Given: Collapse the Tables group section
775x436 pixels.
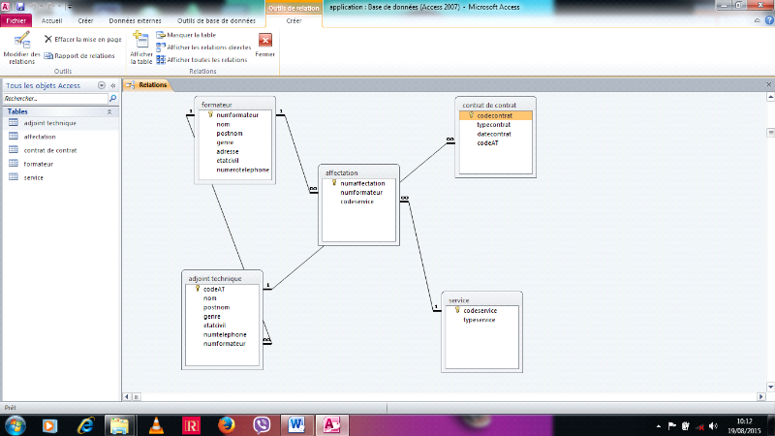Looking at the screenshot, I should pos(108,111).
